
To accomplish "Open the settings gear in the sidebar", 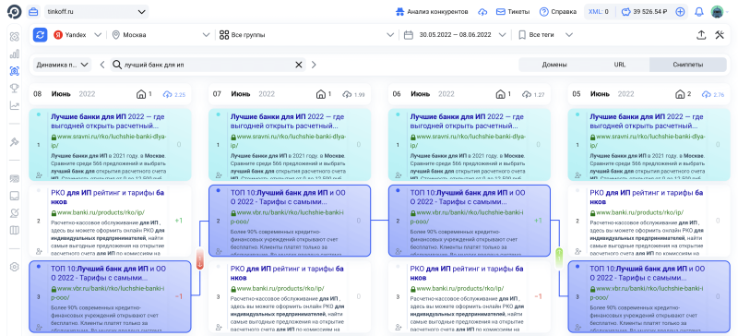I will pos(15,267).
